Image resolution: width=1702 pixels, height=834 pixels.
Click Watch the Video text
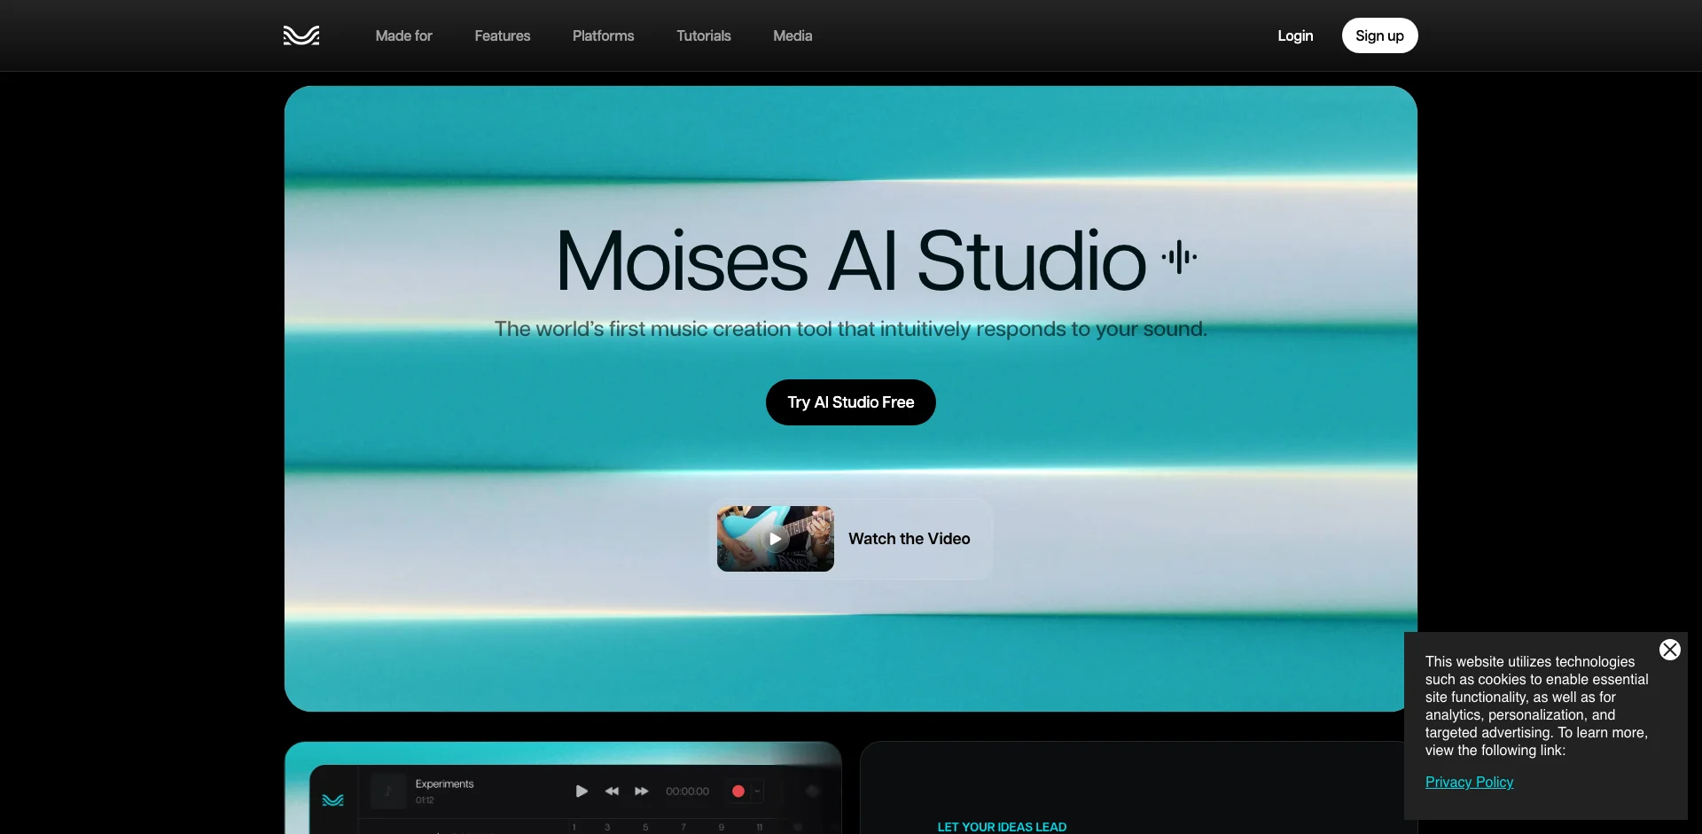tap(909, 538)
